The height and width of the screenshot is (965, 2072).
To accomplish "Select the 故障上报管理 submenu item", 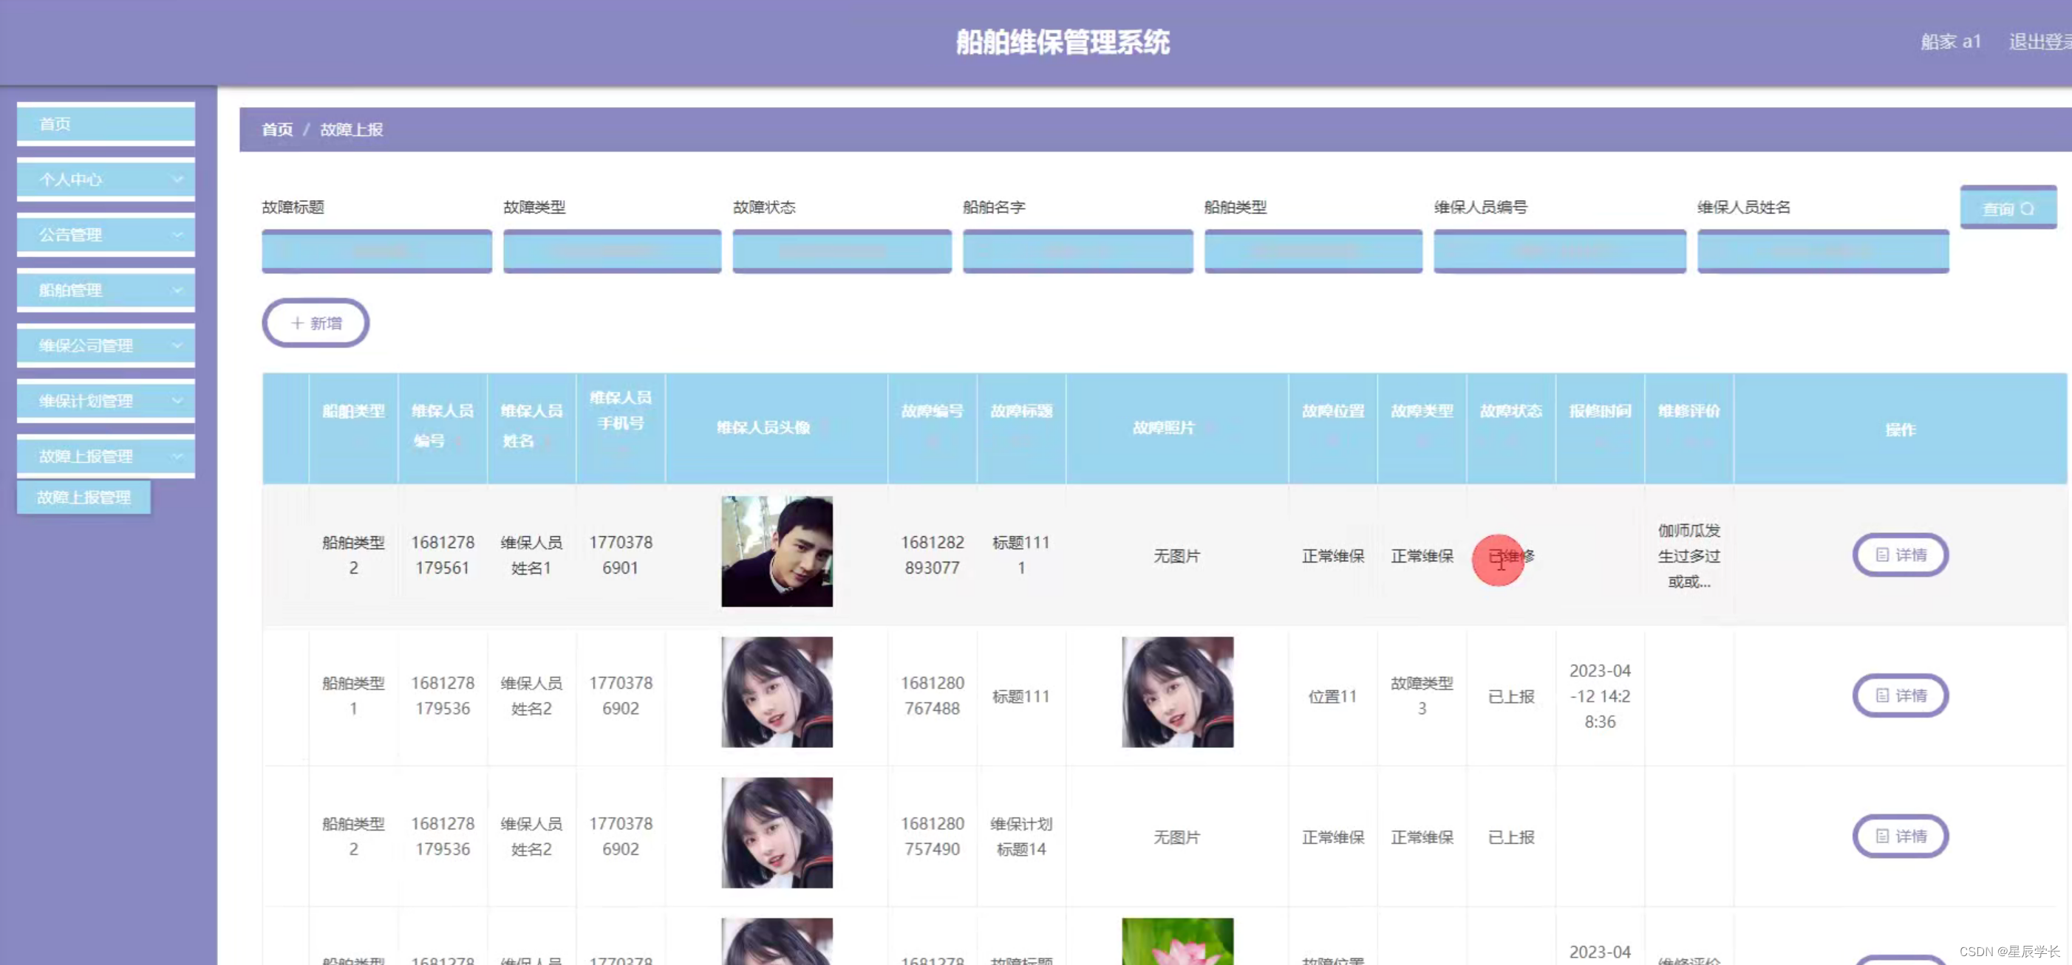I will coord(84,497).
